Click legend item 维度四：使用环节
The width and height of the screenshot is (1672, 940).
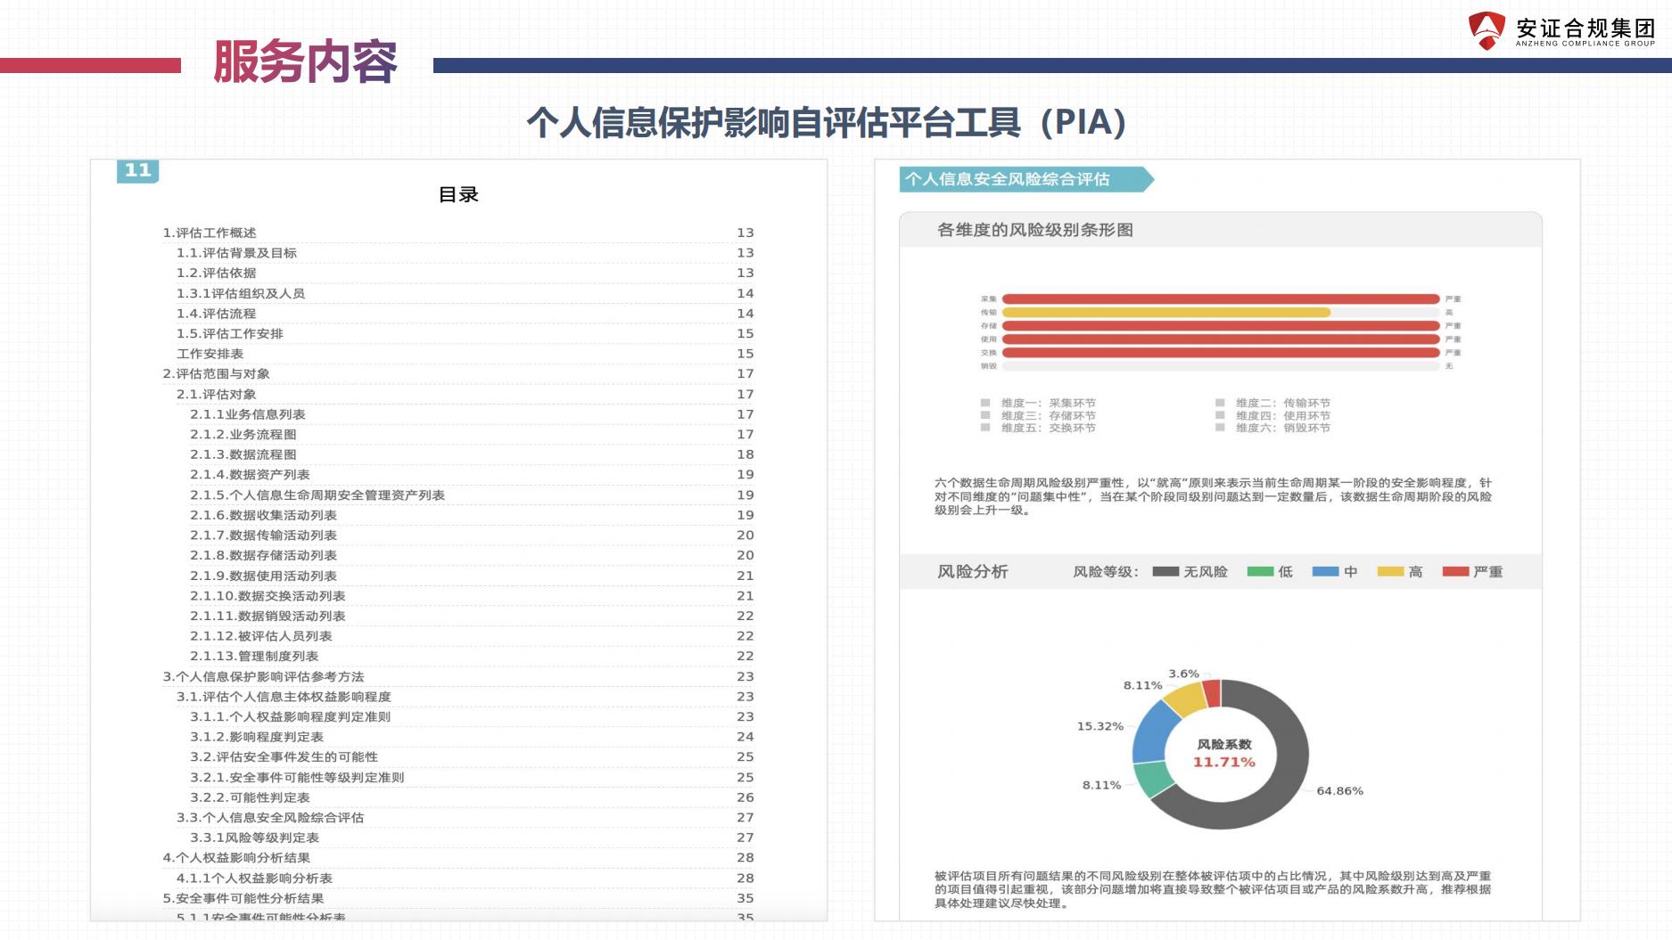coord(1273,416)
